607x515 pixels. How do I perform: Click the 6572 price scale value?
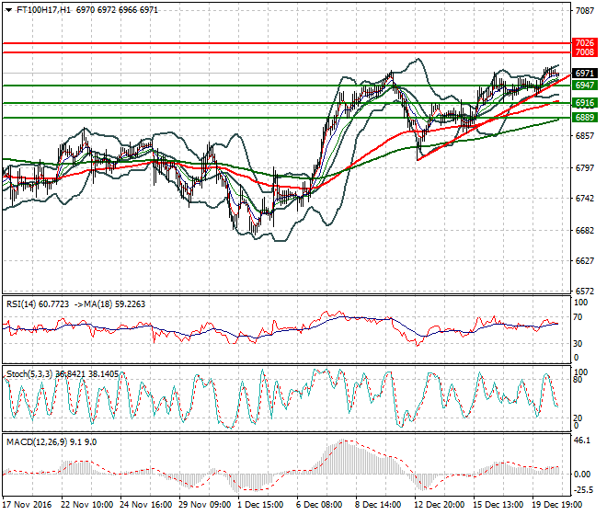[x=584, y=292]
